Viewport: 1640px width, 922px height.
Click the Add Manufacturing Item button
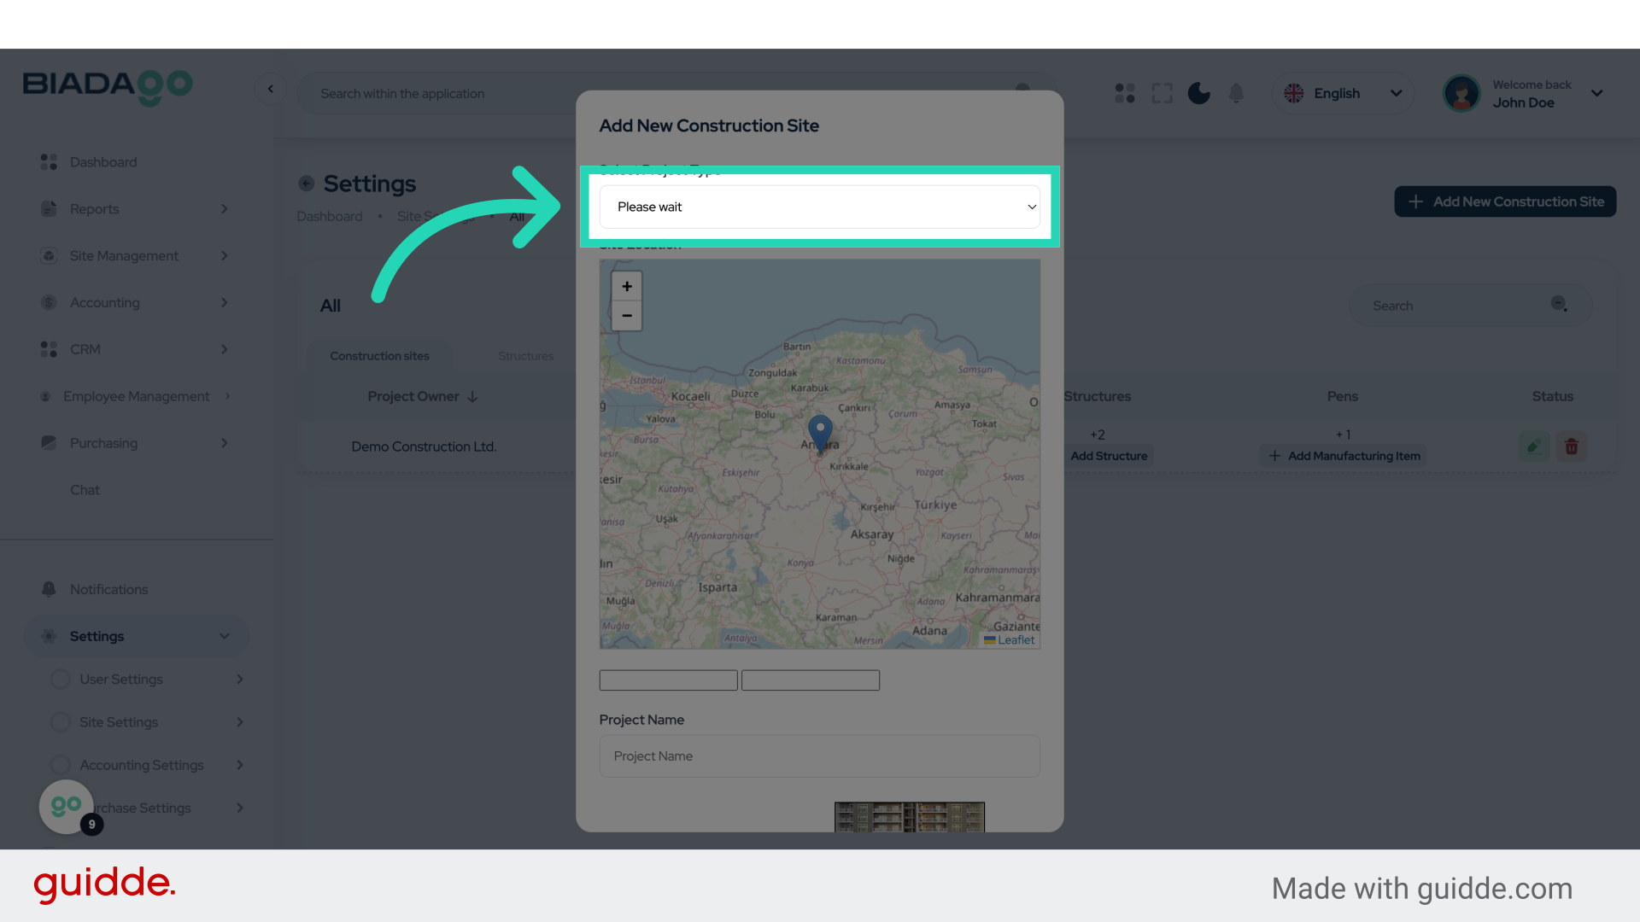[x=1344, y=456]
